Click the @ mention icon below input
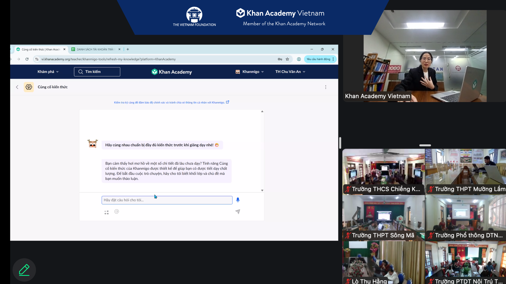506x284 pixels. coord(117,211)
